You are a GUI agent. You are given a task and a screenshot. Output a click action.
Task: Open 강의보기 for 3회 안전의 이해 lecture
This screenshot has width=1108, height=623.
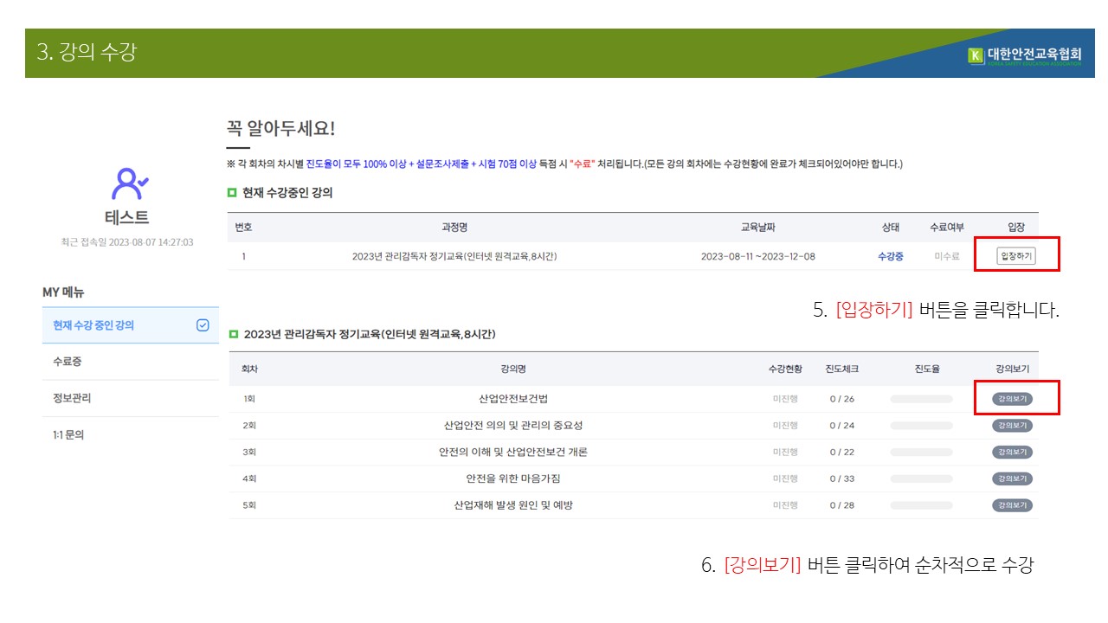coord(1012,453)
